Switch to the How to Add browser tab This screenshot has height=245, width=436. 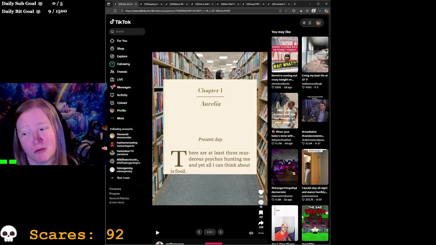click(x=202, y=4)
